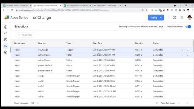194x109 pixels.
Task: Click the browser forward arrow
Action: point(8,10)
